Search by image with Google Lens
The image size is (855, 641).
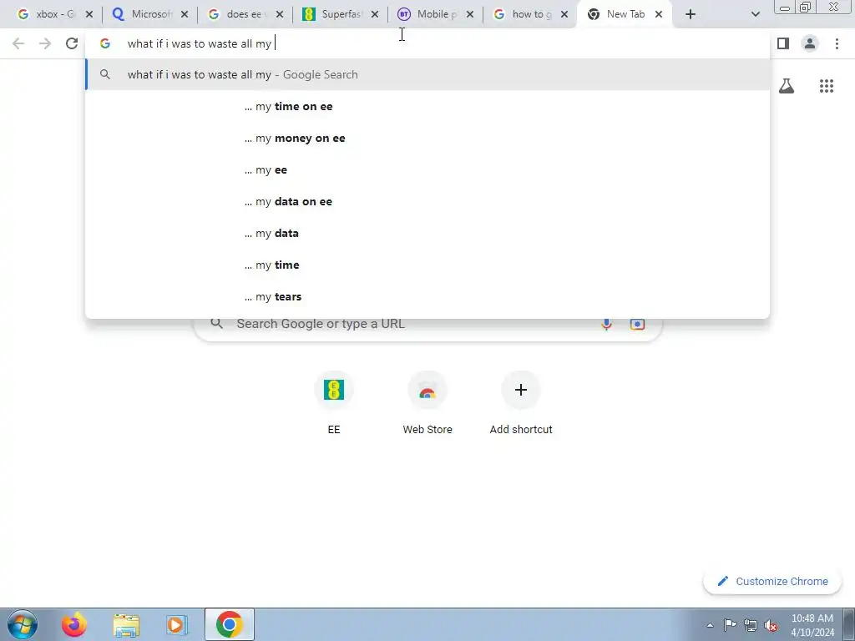click(x=637, y=324)
